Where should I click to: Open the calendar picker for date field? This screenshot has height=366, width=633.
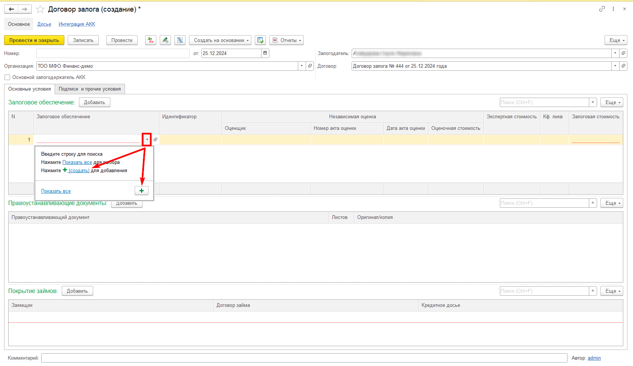click(265, 53)
